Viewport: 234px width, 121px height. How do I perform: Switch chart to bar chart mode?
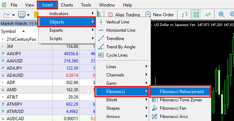(x=184, y=15)
